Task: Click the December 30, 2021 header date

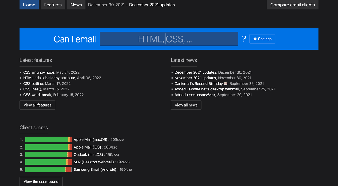Action: [106, 5]
